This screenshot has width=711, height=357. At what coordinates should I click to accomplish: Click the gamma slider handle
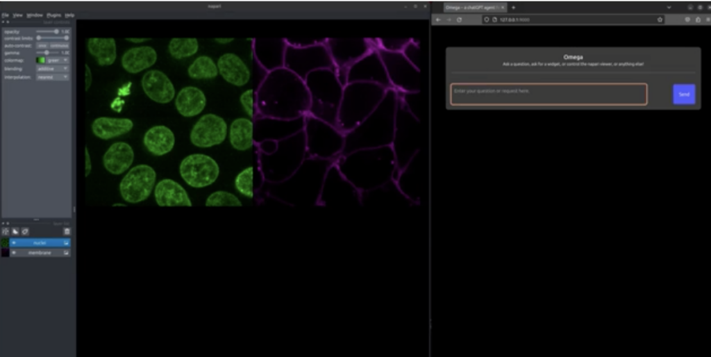coord(47,53)
